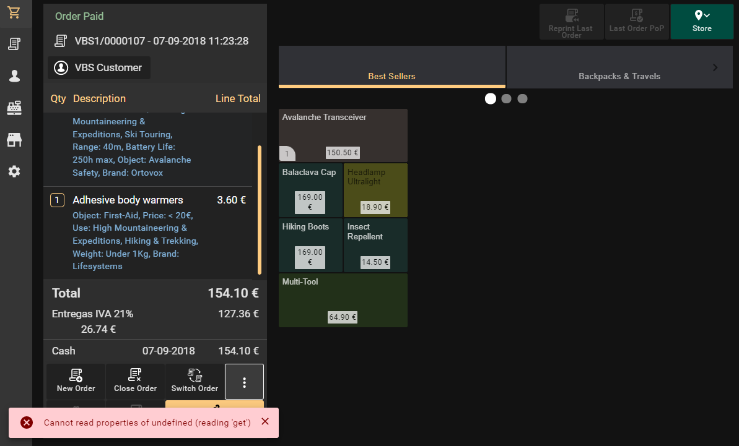Open the more options three-dot menu
This screenshot has width=739, height=446.
coord(244,382)
